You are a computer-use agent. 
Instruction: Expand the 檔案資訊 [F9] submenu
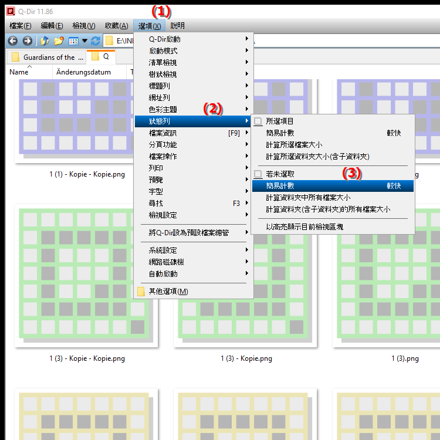pos(194,133)
